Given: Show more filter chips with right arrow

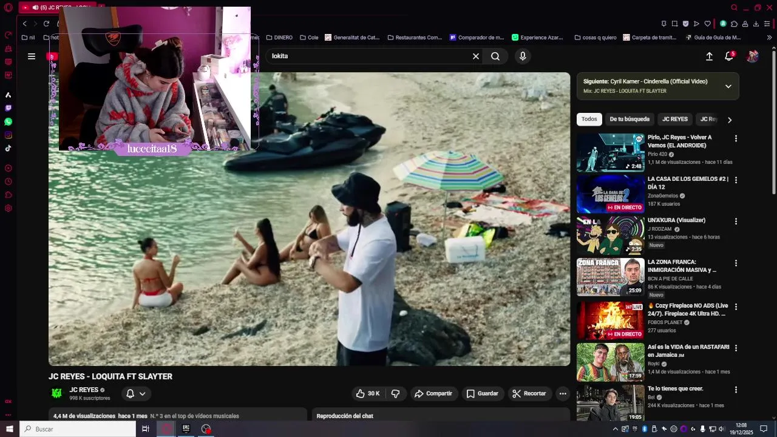Looking at the screenshot, I should pyautogui.click(x=730, y=120).
